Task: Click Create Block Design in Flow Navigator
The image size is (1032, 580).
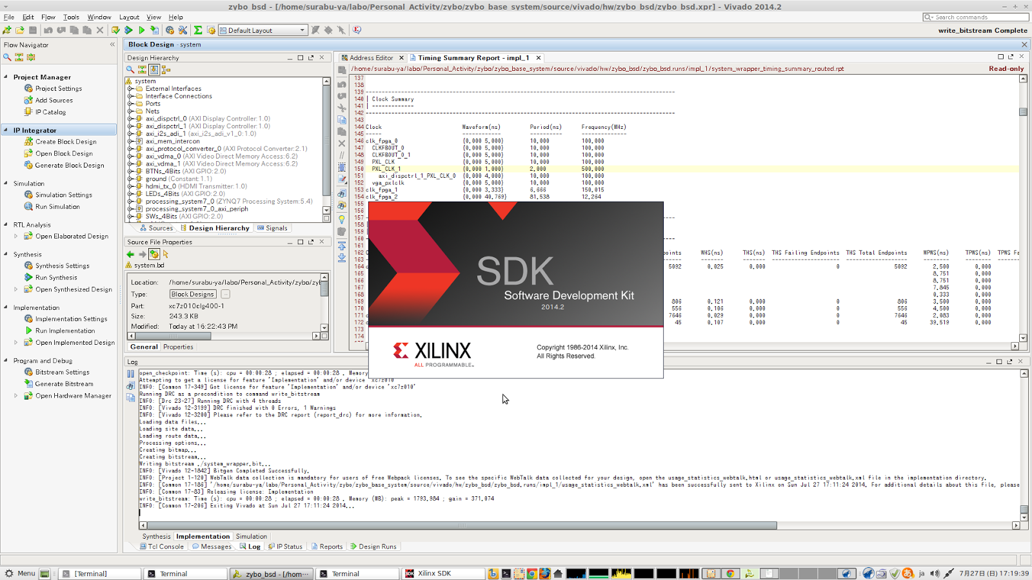Action: [66, 142]
